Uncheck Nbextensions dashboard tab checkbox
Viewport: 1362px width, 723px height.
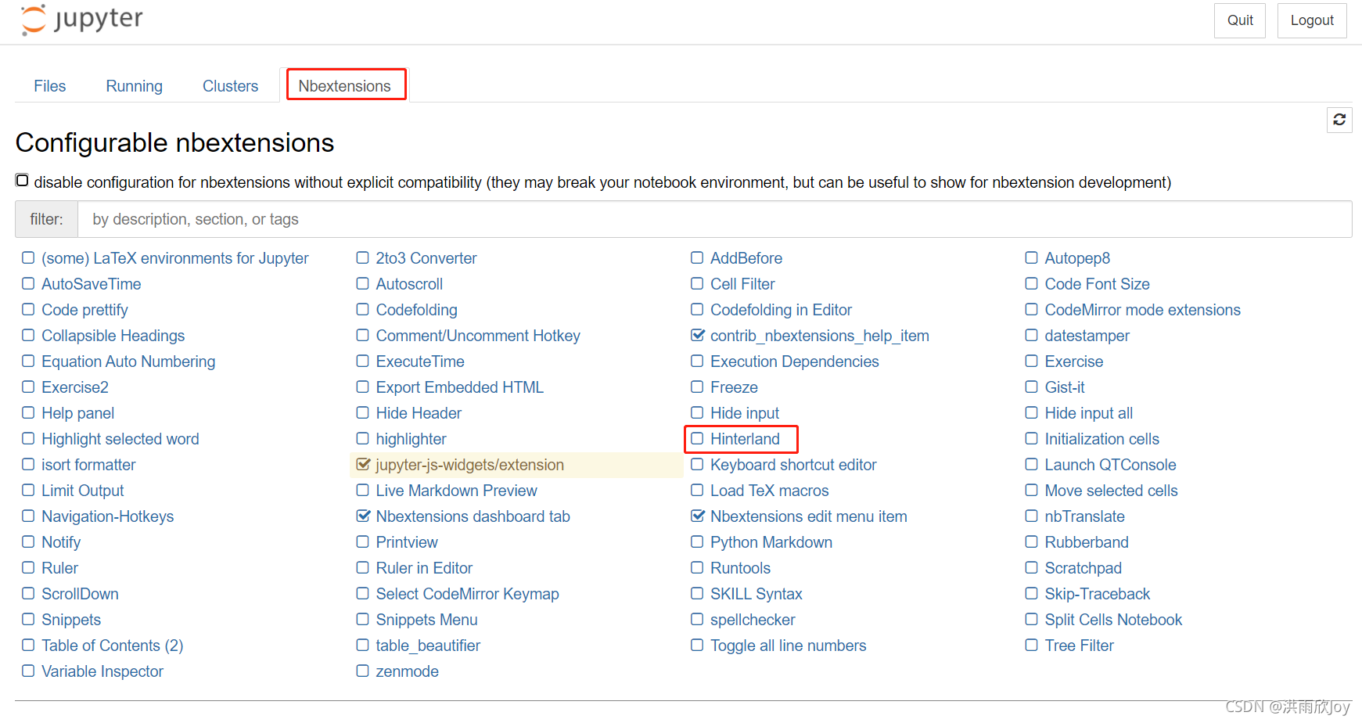pyautogui.click(x=363, y=516)
